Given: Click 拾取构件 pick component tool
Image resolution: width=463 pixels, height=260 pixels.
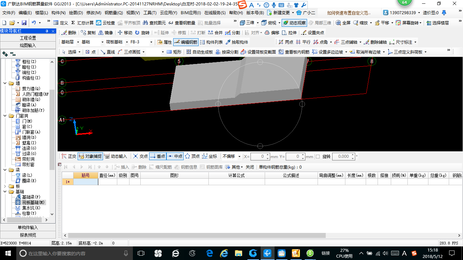Looking at the screenshot, I should [237, 42].
